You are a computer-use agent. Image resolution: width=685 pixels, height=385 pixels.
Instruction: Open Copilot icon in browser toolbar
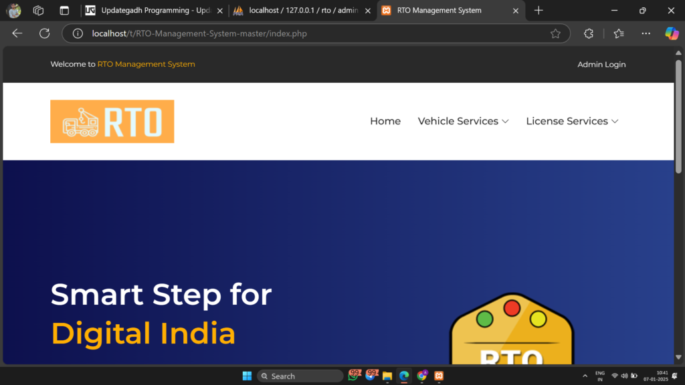tap(672, 33)
